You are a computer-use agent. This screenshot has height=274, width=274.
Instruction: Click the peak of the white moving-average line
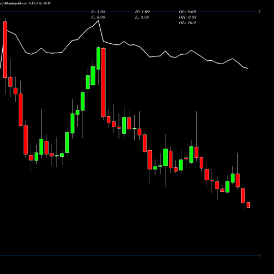98,21
